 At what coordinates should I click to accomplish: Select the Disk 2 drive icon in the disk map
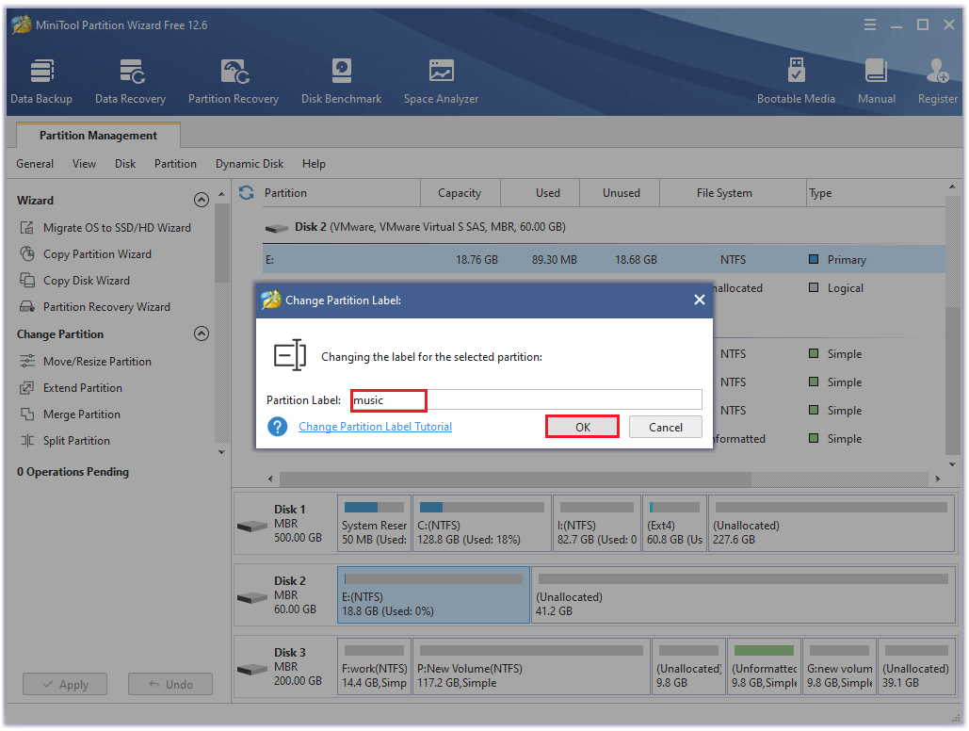[252, 598]
